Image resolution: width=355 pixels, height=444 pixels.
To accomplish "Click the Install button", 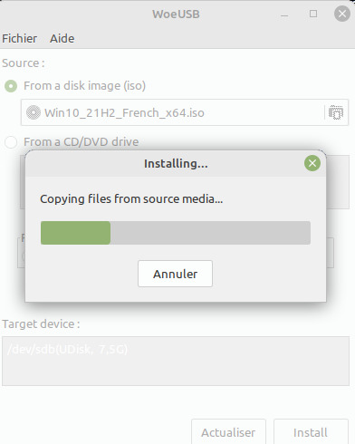I will coord(311,432).
